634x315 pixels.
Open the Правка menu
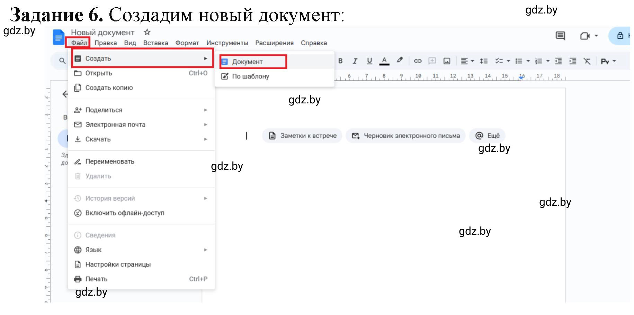pyautogui.click(x=106, y=43)
